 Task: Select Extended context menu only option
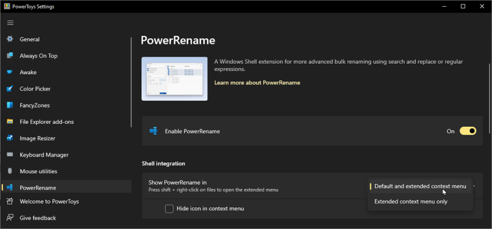[411, 202]
